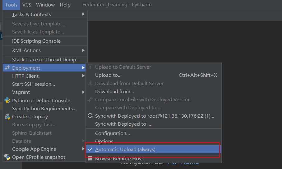Click Run setup.py Task entry
This screenshot has width=282, height=169.
tap(44, 125)
